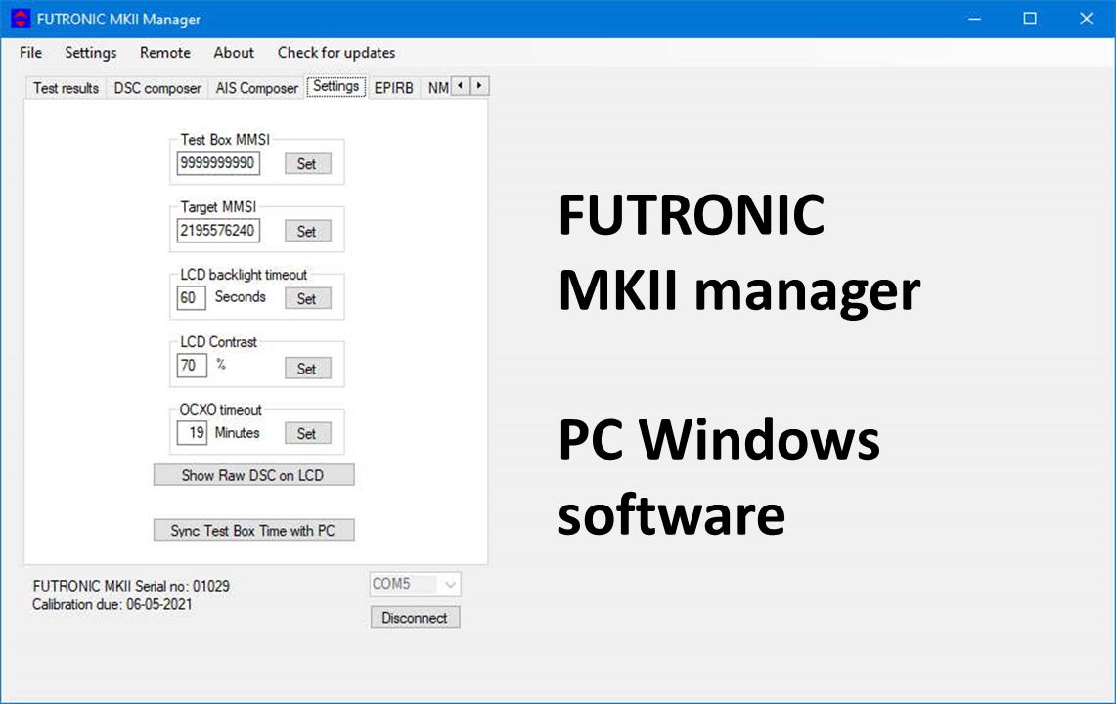The height and width of the screenshot is (704, 1116).
Task: Set the Target MMSI value
Action: click(x=307, y=232)
